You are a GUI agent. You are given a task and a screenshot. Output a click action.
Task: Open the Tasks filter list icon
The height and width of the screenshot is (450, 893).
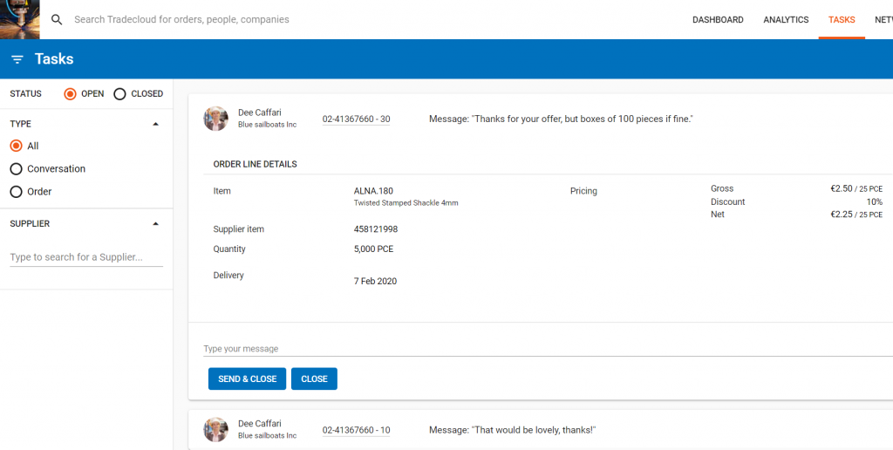pyautogui.click(x=17, y=59)
